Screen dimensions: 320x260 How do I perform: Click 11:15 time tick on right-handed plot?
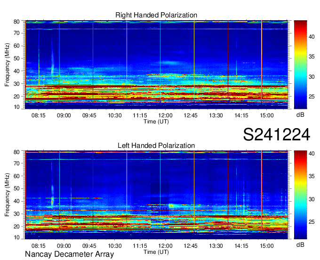point(140,115)
